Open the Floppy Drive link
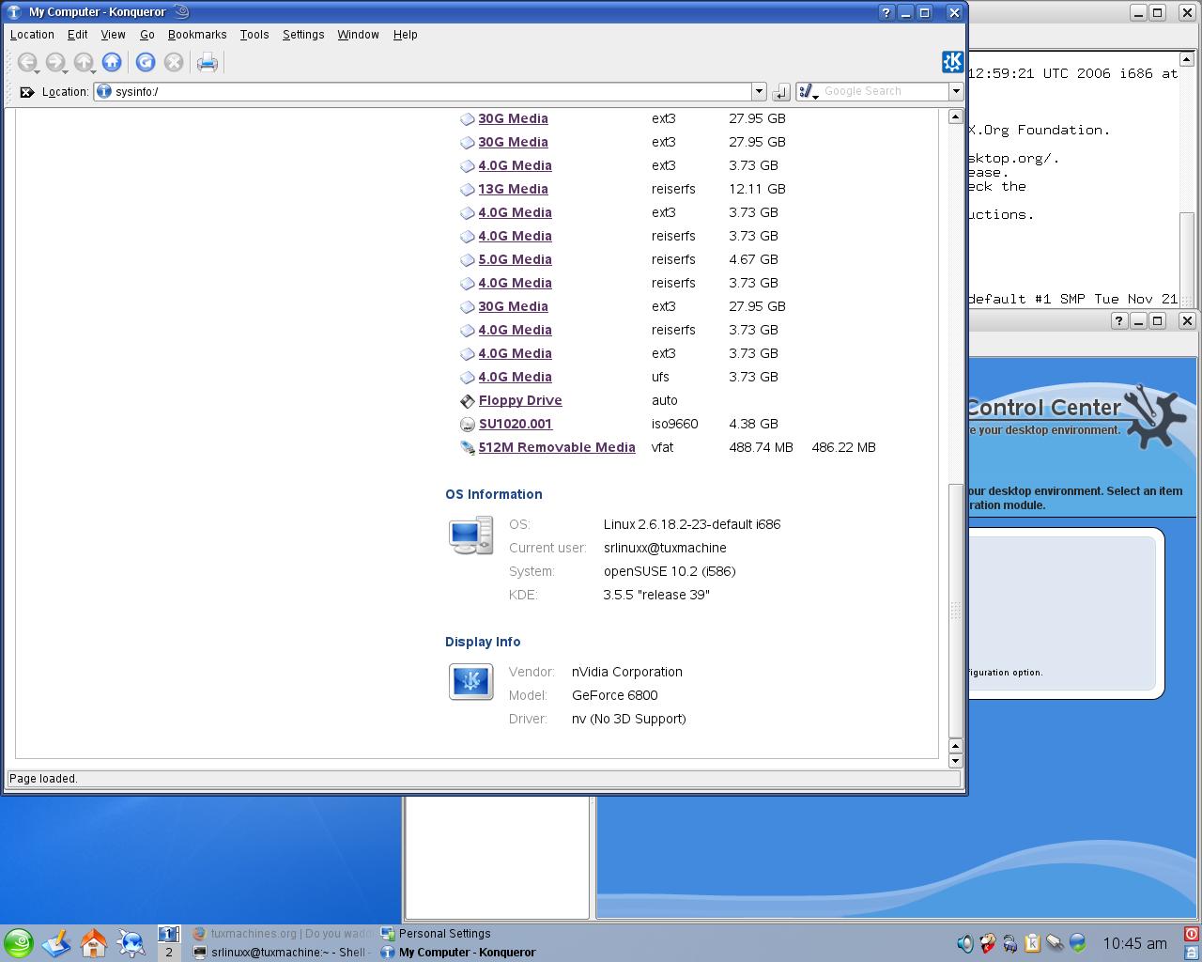This screenshot has width=1202, height=962. [520, 400]
